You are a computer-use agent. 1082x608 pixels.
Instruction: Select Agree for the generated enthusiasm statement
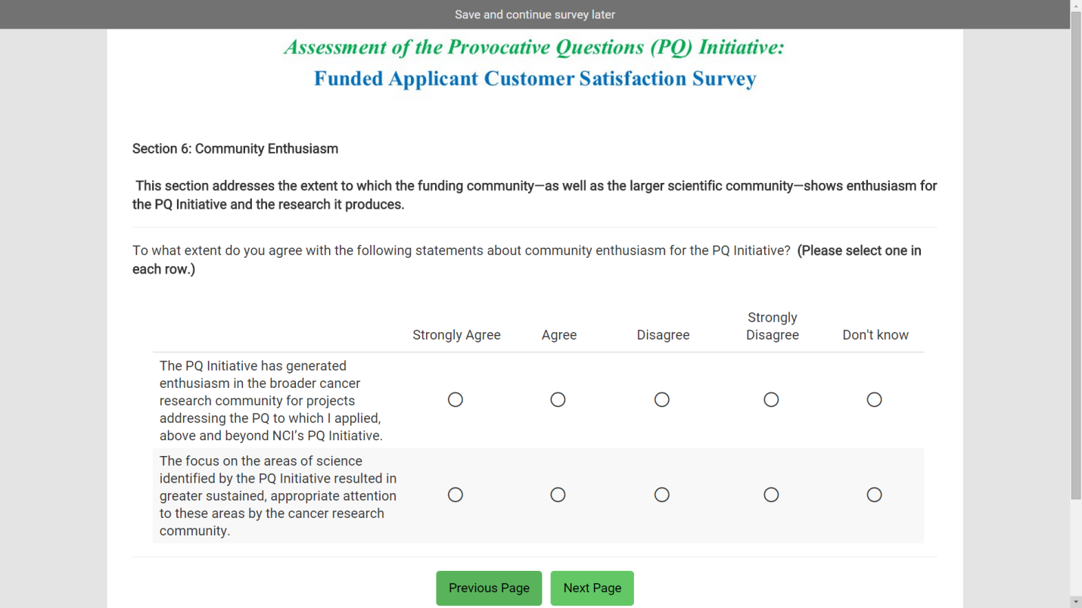[x=558, y=399]
